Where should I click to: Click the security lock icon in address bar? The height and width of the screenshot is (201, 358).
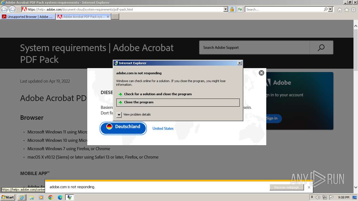232,9
